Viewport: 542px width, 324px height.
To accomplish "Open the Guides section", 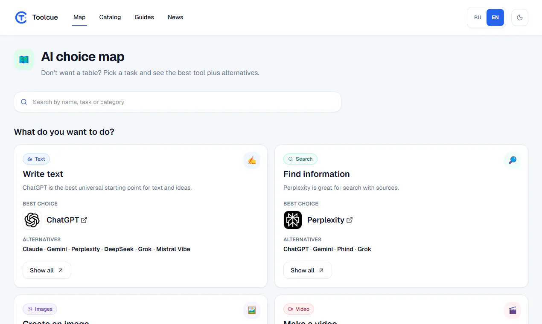I will click(x=144, y=17).
